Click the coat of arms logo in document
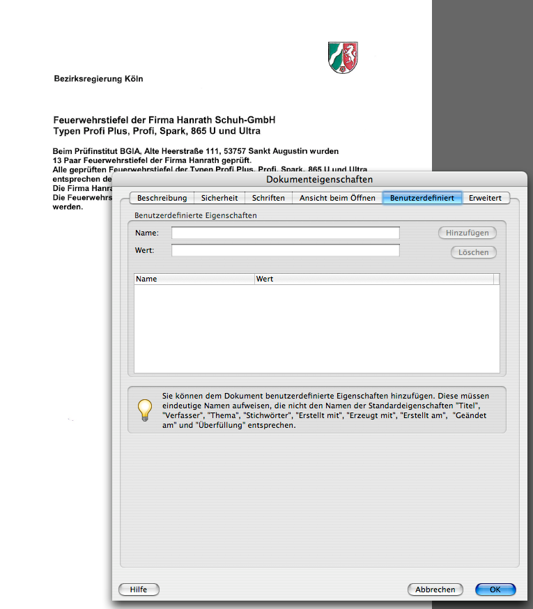The width and height of the screenshot is (533, 609). pyautogui.click(x=343, y=58)
